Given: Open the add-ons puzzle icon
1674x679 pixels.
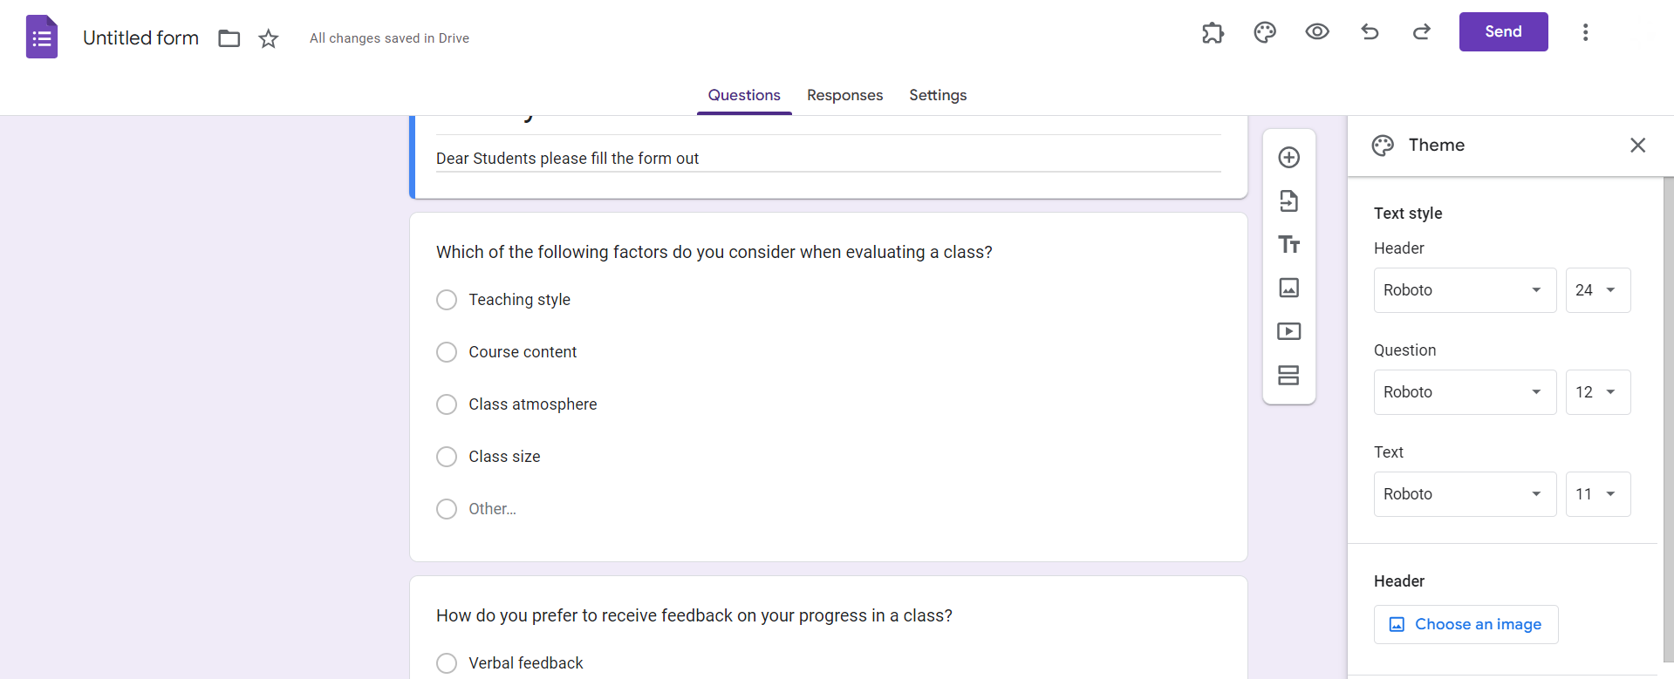Looking at the screenshot, I should 1213,33.
